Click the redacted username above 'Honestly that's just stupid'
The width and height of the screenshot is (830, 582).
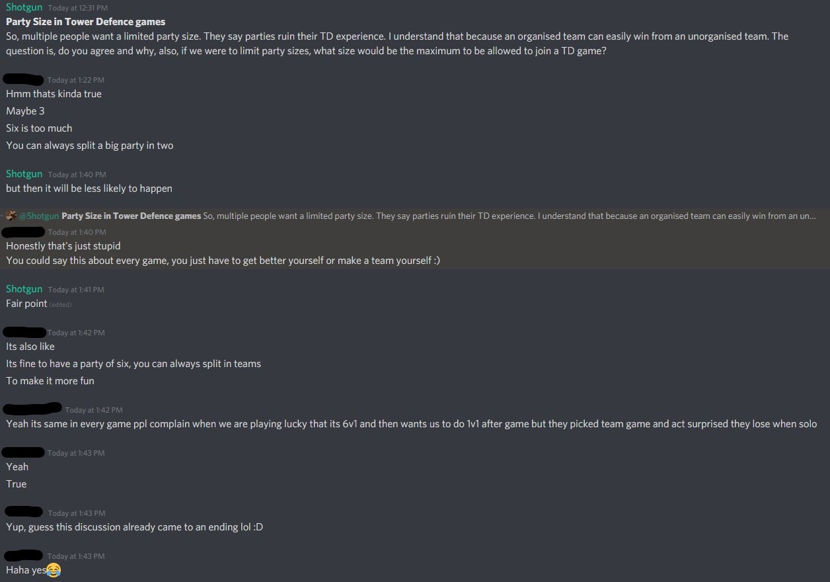click(x=24, y=231)
